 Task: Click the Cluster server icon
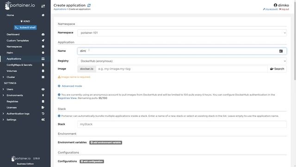[x=43, y=77]
